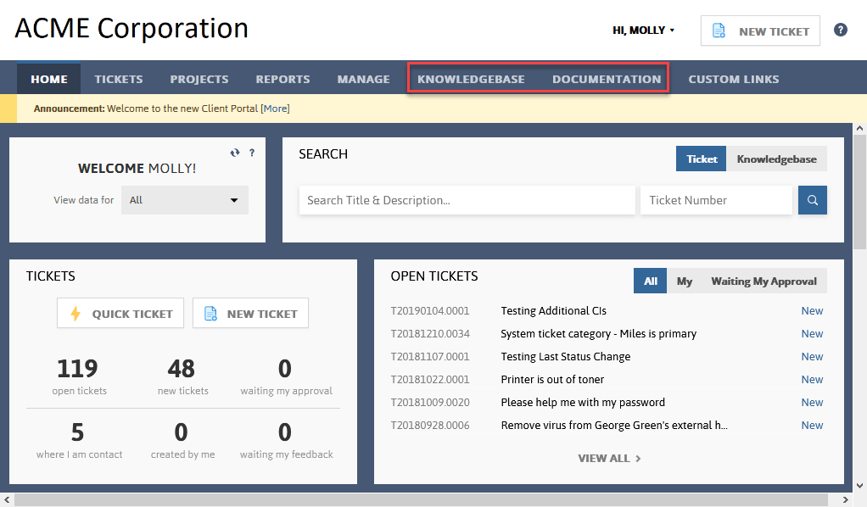Open the announcement More link
This screenshot has height=507, width=867.
point(276,109)
